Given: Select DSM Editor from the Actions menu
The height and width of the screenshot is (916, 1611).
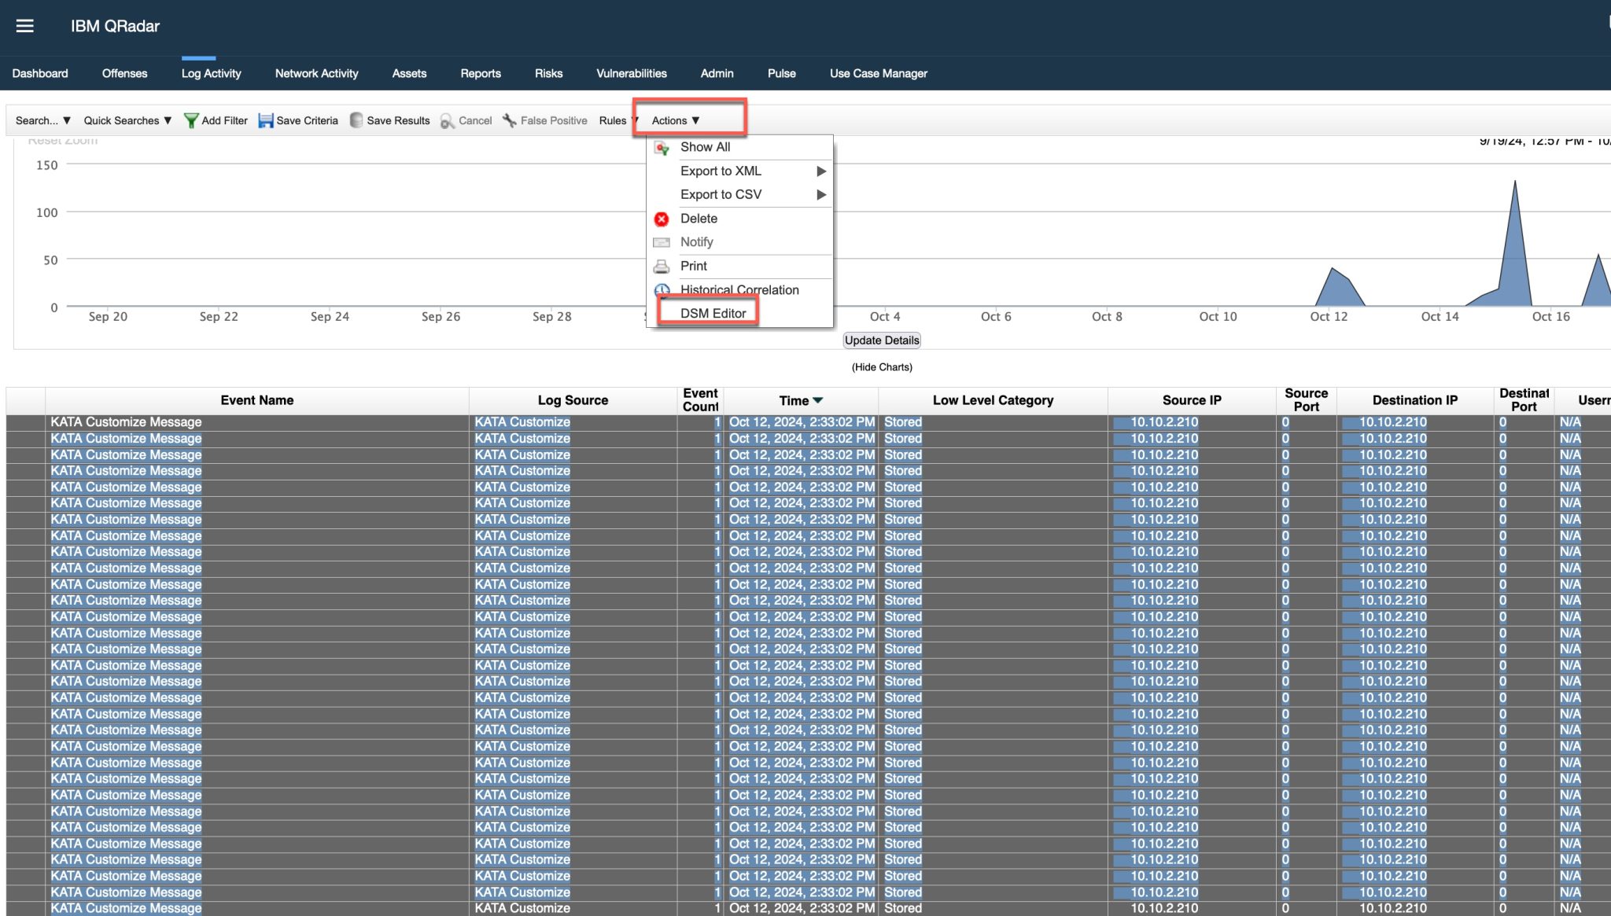Looking at the screenshot, I should point(713,313).
